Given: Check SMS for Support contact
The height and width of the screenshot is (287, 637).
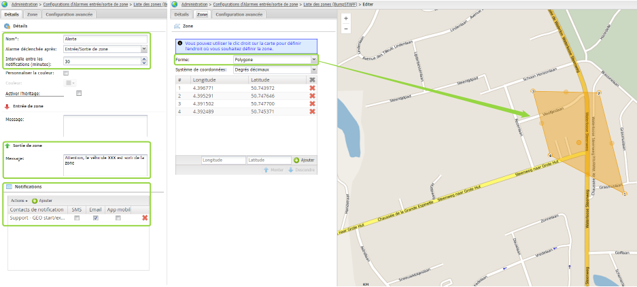Looking at the screenshot, I should 76,218.
